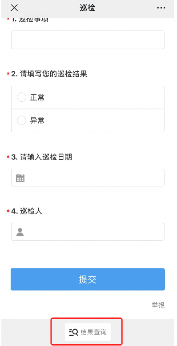This screenshot has width=177, height=346.
Task: Select the 异常 radio button
Action: [x=21, y=120]
